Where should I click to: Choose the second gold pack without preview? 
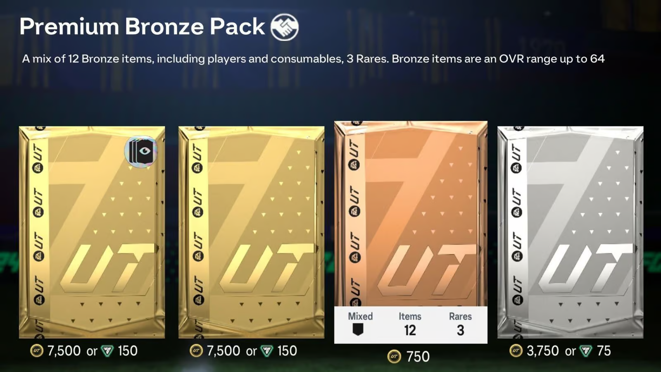tap(251, 232)
